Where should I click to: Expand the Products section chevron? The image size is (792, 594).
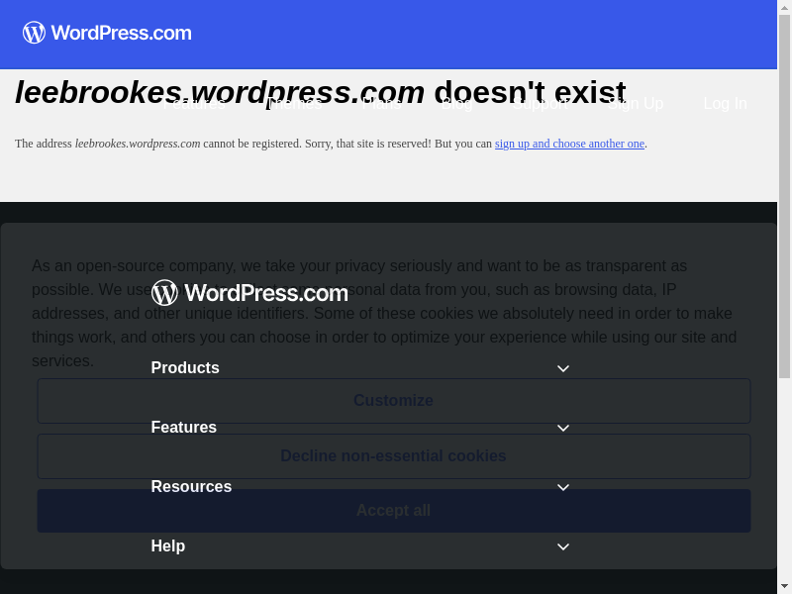[x=563, y=368]
